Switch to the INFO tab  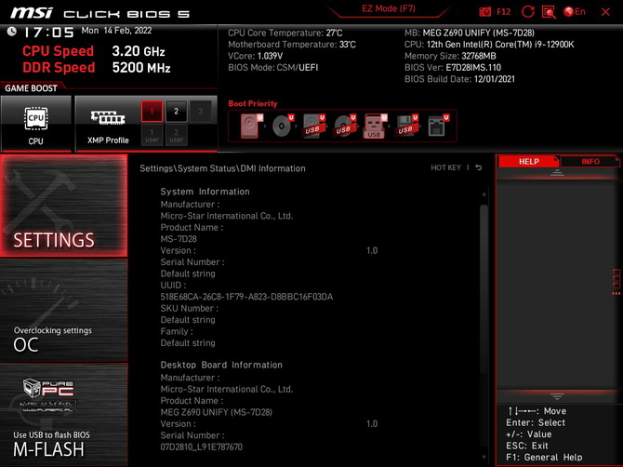coord(590,161)
